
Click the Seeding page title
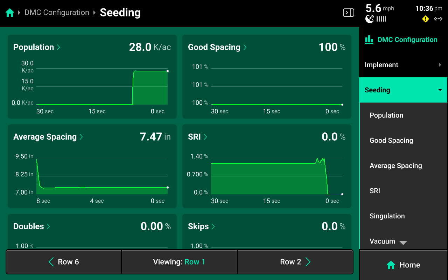point(120,13)
